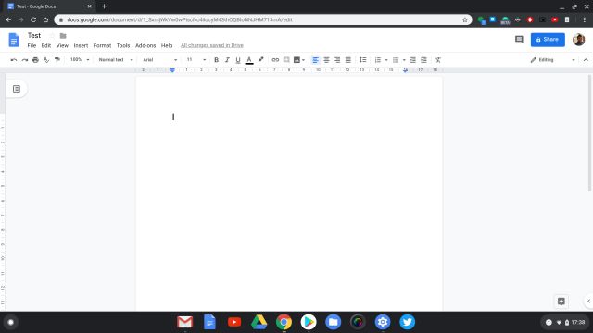Open Gmail from the shelf
Screen dimensions: 593x333
pos(185,322)
